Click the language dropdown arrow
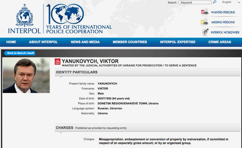 (239, 3)
